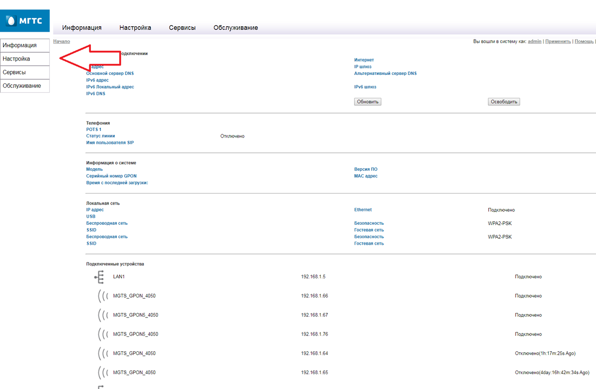Click the Отключено(1h:17m:25s Ago) status
Screen dimensions: 596x389
point(545,354)
